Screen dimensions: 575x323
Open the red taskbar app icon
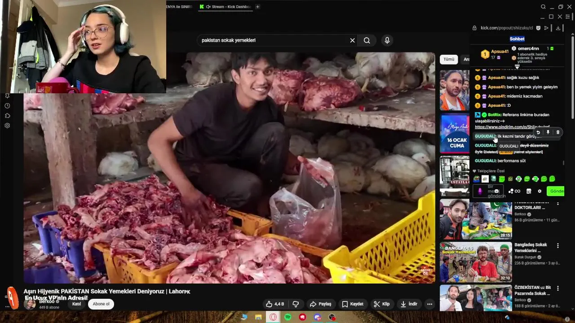click(x=302, y=317)
